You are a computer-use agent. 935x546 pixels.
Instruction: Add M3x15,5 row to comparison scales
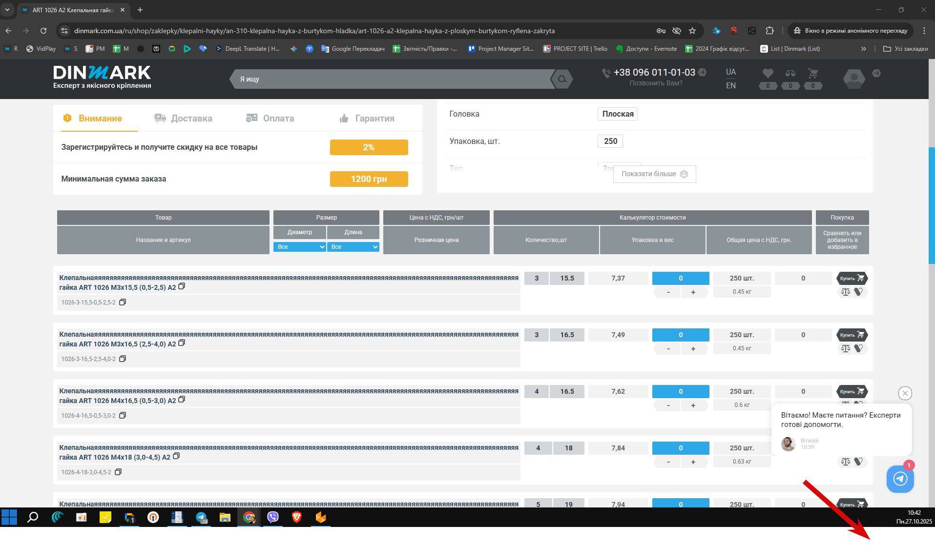[846, 292]
